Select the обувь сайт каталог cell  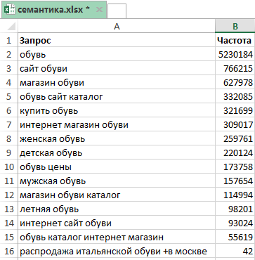coord(117,96)
